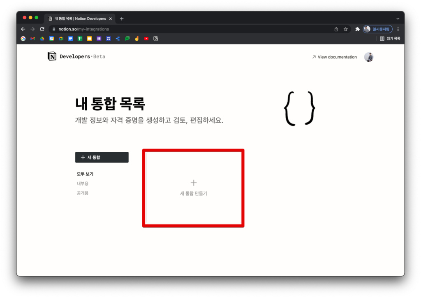The height and width of the screenshot is (298, 421).
Task: Click the Notion logo in page header
Action: [52, 56]
